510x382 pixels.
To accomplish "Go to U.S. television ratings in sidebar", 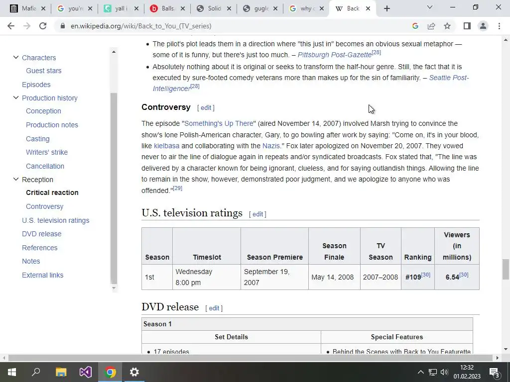I will point(56,220).
